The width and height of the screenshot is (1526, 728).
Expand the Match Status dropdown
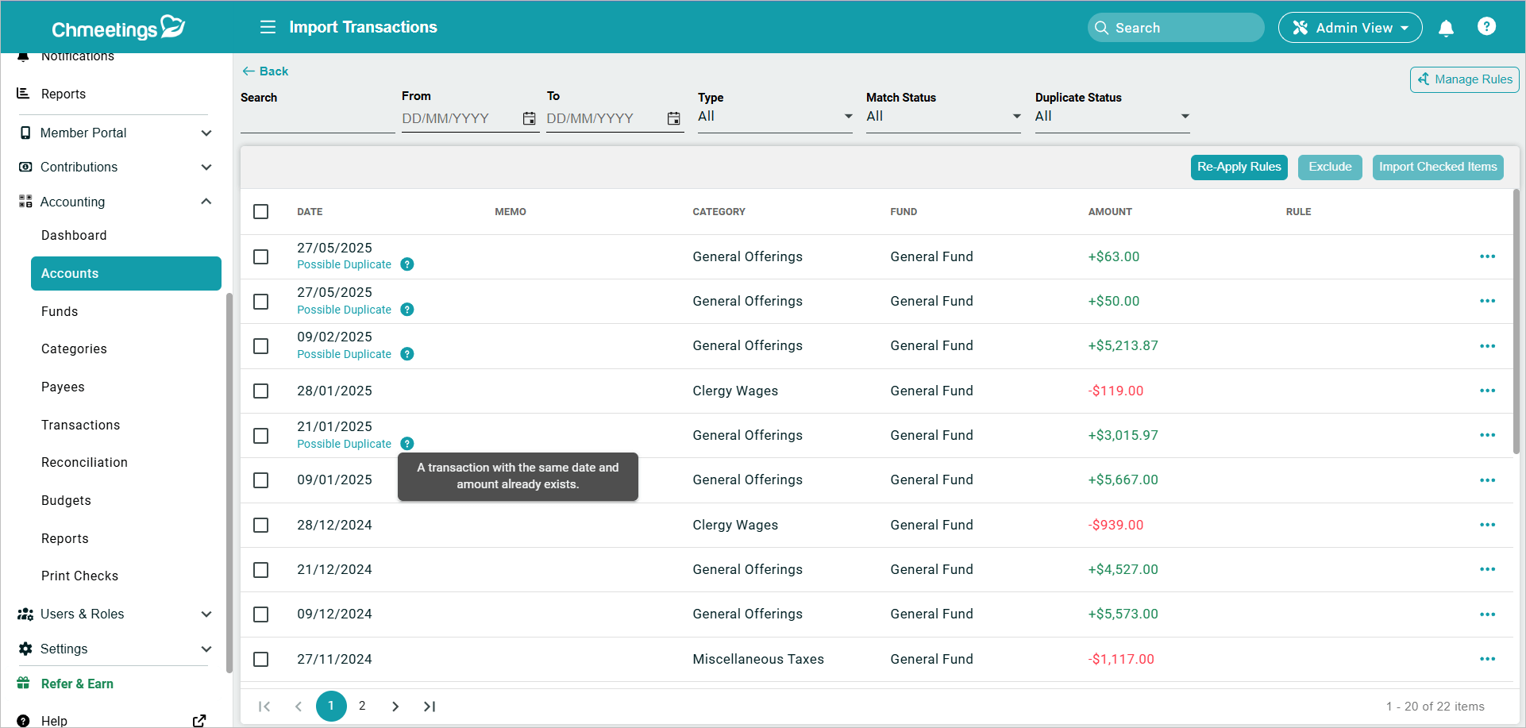click(x=942, y=117)
